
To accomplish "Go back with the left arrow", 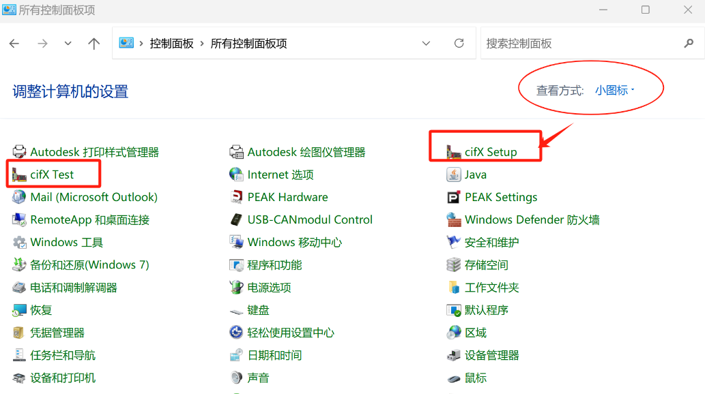I will 14,44.
